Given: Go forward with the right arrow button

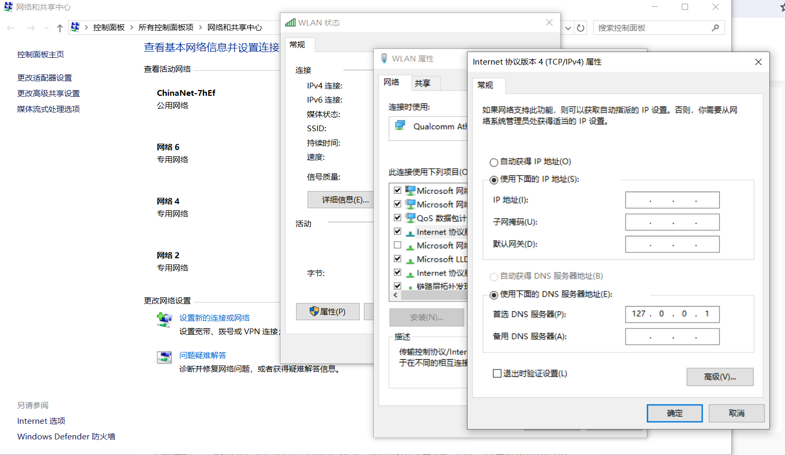Looking at the screenshot, I should [31, 28].
